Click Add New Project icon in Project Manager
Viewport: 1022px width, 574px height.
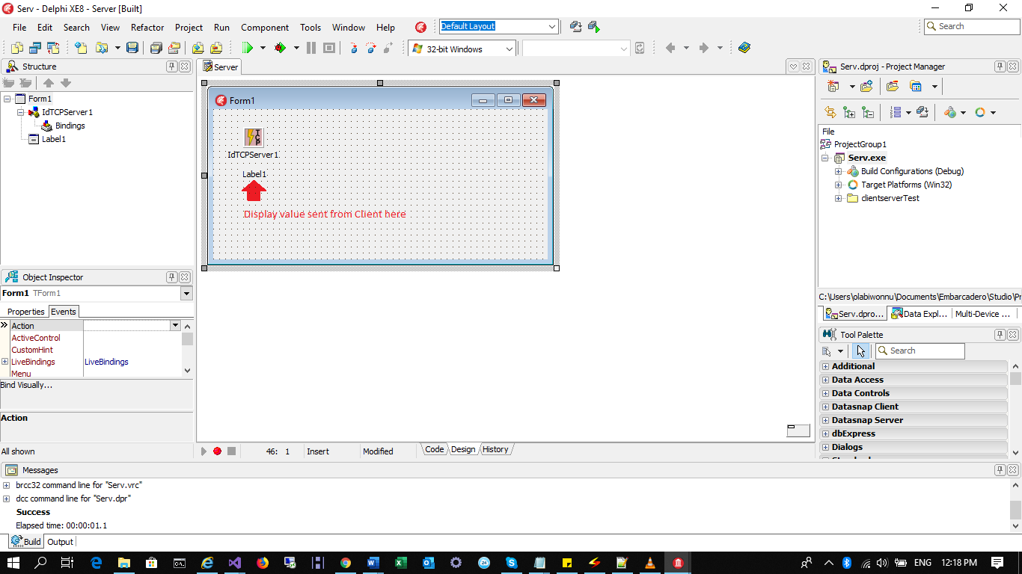pyautogui.click(x=833, y=87)
